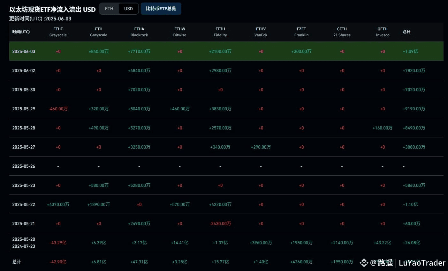Click the +1.09亿 total value
Viewport: 448px width, 271px height.
pyautogui.click(x=410, y=51)
